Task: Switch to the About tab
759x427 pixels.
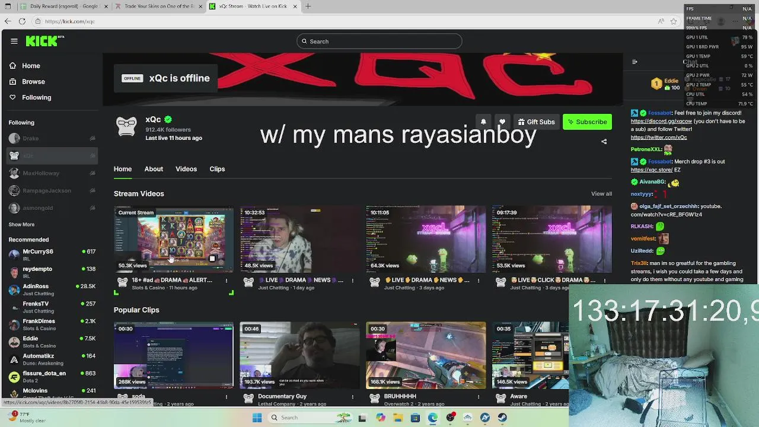Action: [154, 169]
